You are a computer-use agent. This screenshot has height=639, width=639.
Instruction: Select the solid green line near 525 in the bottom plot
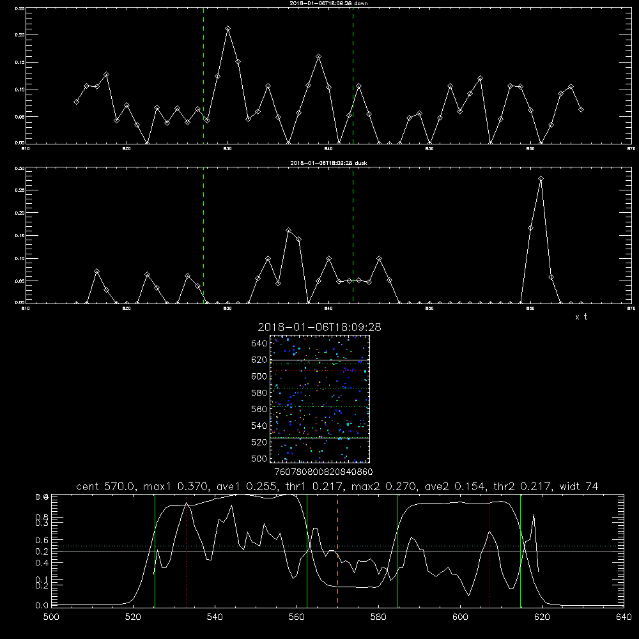(155, 550)
